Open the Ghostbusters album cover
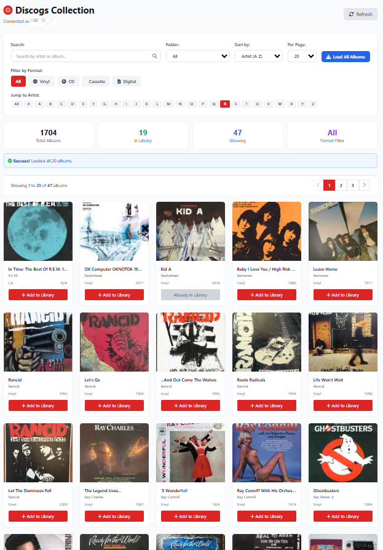The height and width of the screenshot is (550, 383). 343,453
